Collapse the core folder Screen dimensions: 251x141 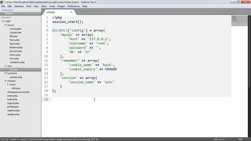(5, 66)
